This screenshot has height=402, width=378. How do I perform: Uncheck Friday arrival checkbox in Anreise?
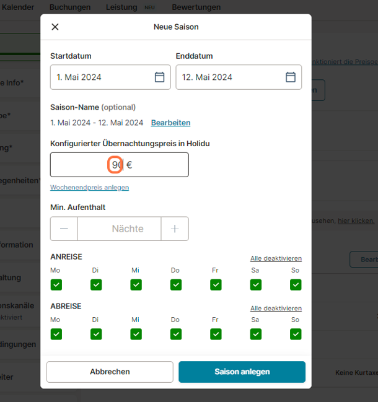point(216,284)
